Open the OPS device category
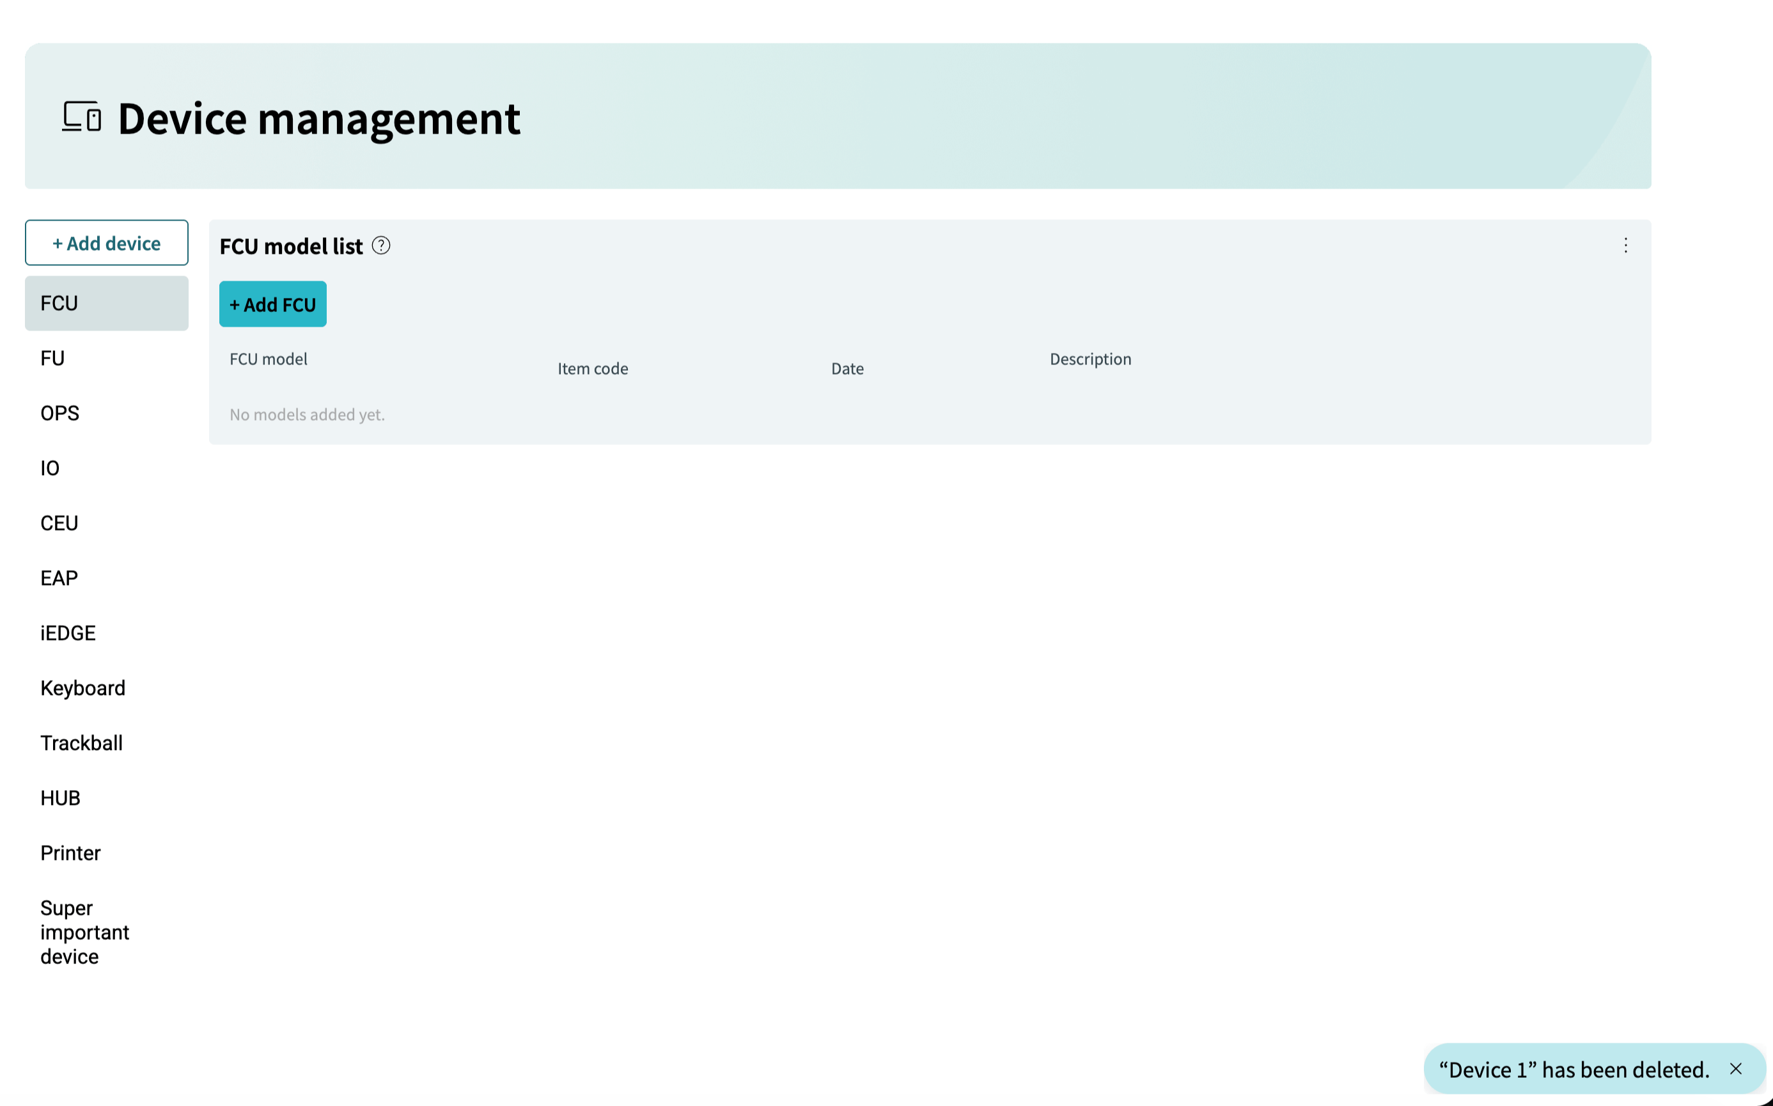Viewport: 1773px width, 1106px height. point(107,413)
